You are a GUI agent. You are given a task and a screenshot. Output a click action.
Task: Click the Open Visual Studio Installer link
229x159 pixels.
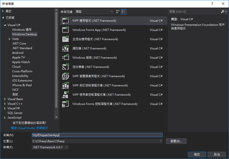click(29, 128)
